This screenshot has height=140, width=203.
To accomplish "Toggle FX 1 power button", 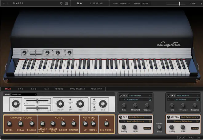I will pyautogui.click(x=121, y=96).
